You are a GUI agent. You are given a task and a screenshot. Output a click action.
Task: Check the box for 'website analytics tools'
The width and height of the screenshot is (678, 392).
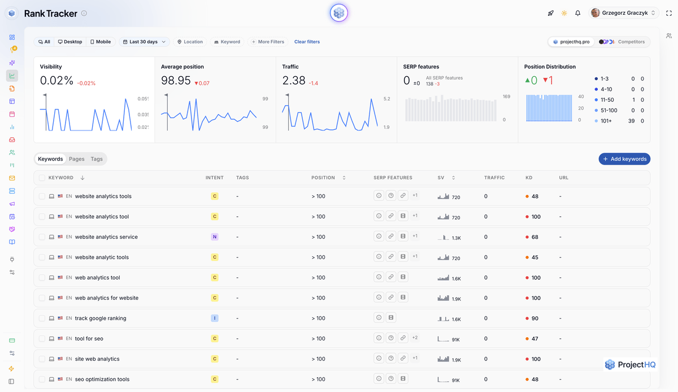click(42, 197)
